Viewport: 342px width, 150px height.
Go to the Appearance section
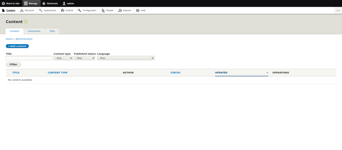[x=47, y=10]
